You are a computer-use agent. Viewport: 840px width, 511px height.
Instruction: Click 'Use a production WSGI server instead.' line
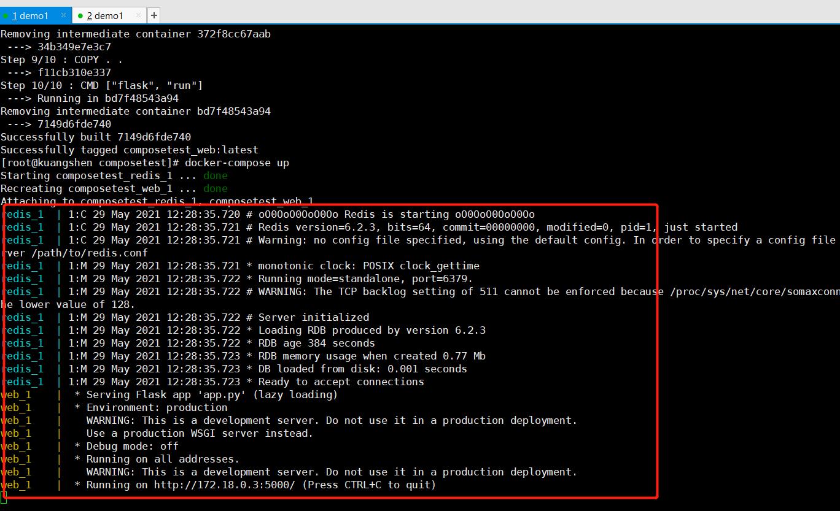tap(157, 434)
